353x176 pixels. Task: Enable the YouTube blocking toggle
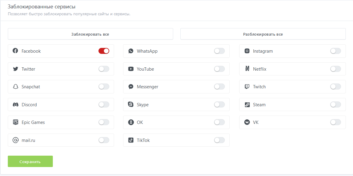point(219,69)
